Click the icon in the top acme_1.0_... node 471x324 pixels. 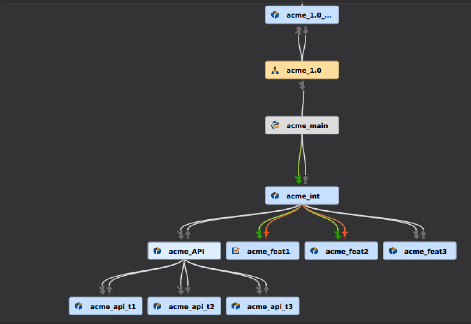coord(275,15)
